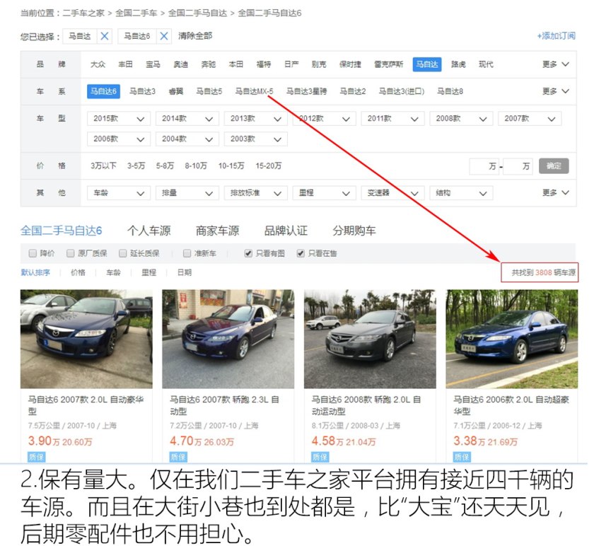Open the 2006款 model dropdown

pos(119,139)
